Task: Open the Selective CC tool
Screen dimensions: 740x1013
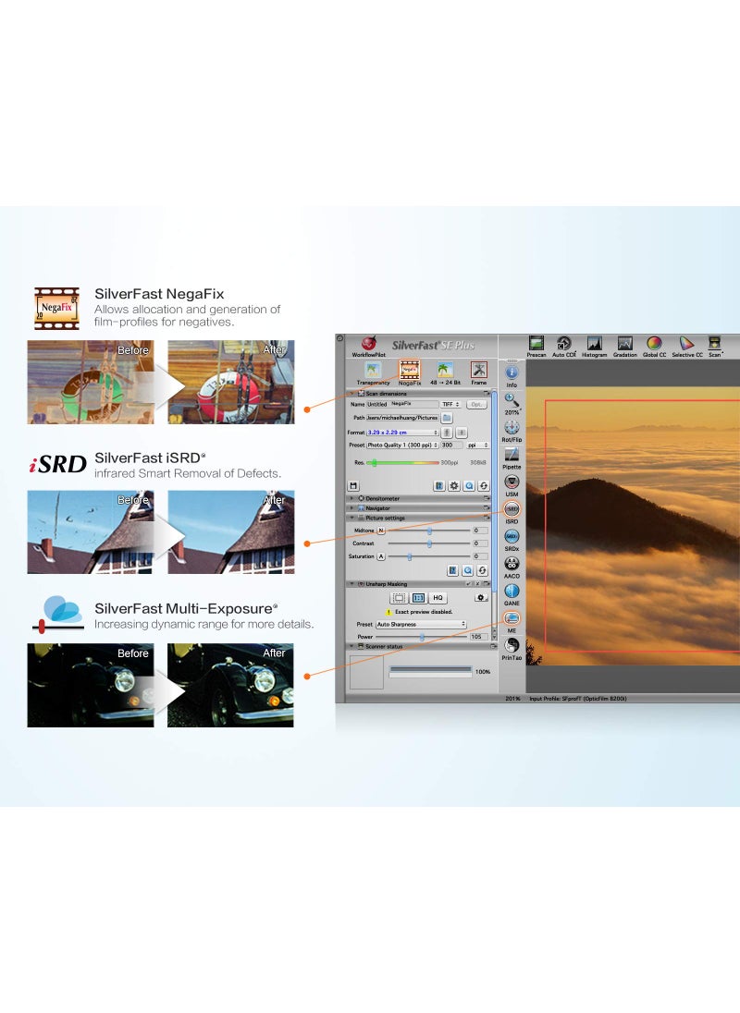Action: click(x=686, y=347)
